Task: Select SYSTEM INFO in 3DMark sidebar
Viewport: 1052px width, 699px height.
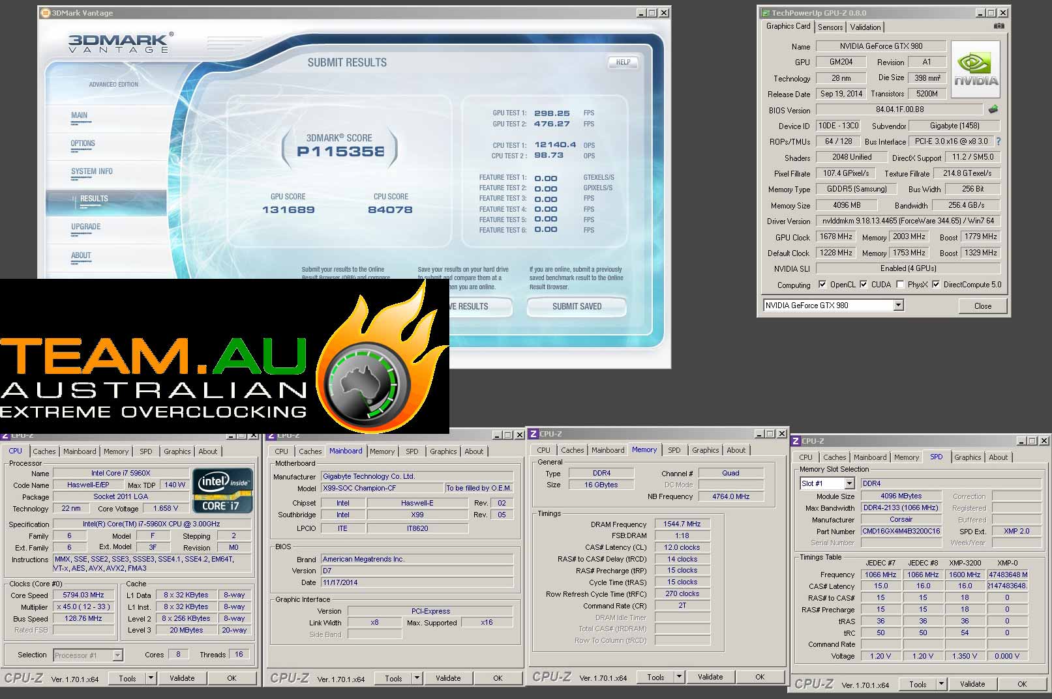Action: coord(92,171)
